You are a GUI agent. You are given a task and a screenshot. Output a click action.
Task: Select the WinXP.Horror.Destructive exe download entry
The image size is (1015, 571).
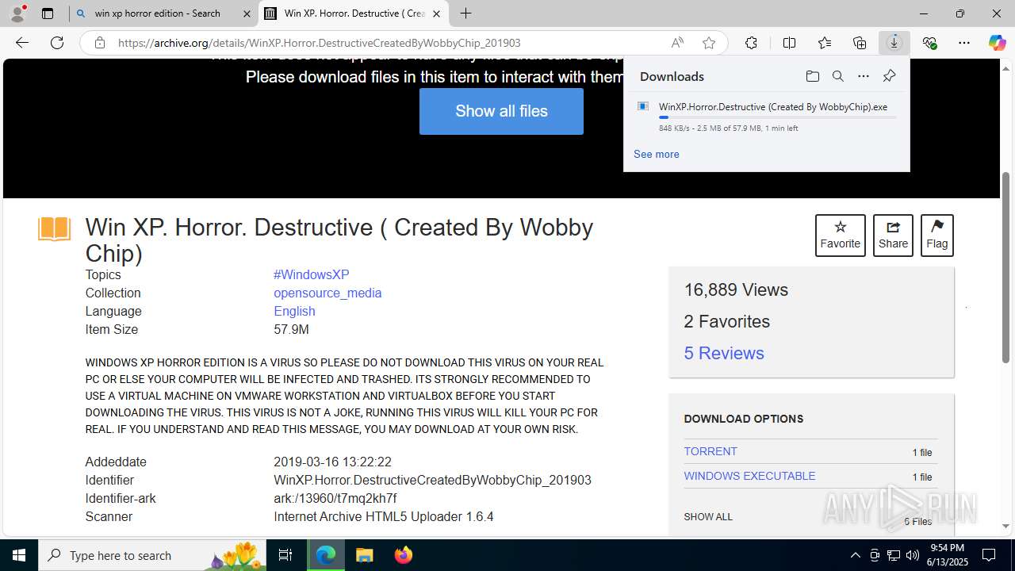click(x=766, y=116)
